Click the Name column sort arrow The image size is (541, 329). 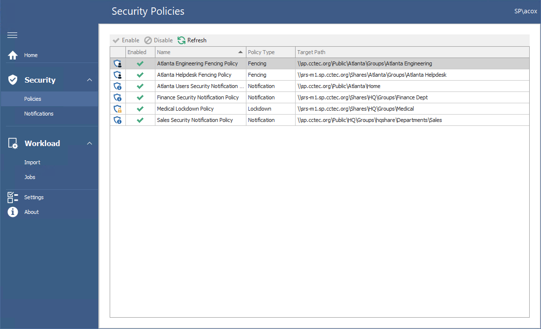point(240,52)
